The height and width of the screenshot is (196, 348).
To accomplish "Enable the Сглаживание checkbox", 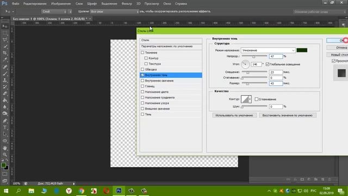I will click(x=256, y=99).
